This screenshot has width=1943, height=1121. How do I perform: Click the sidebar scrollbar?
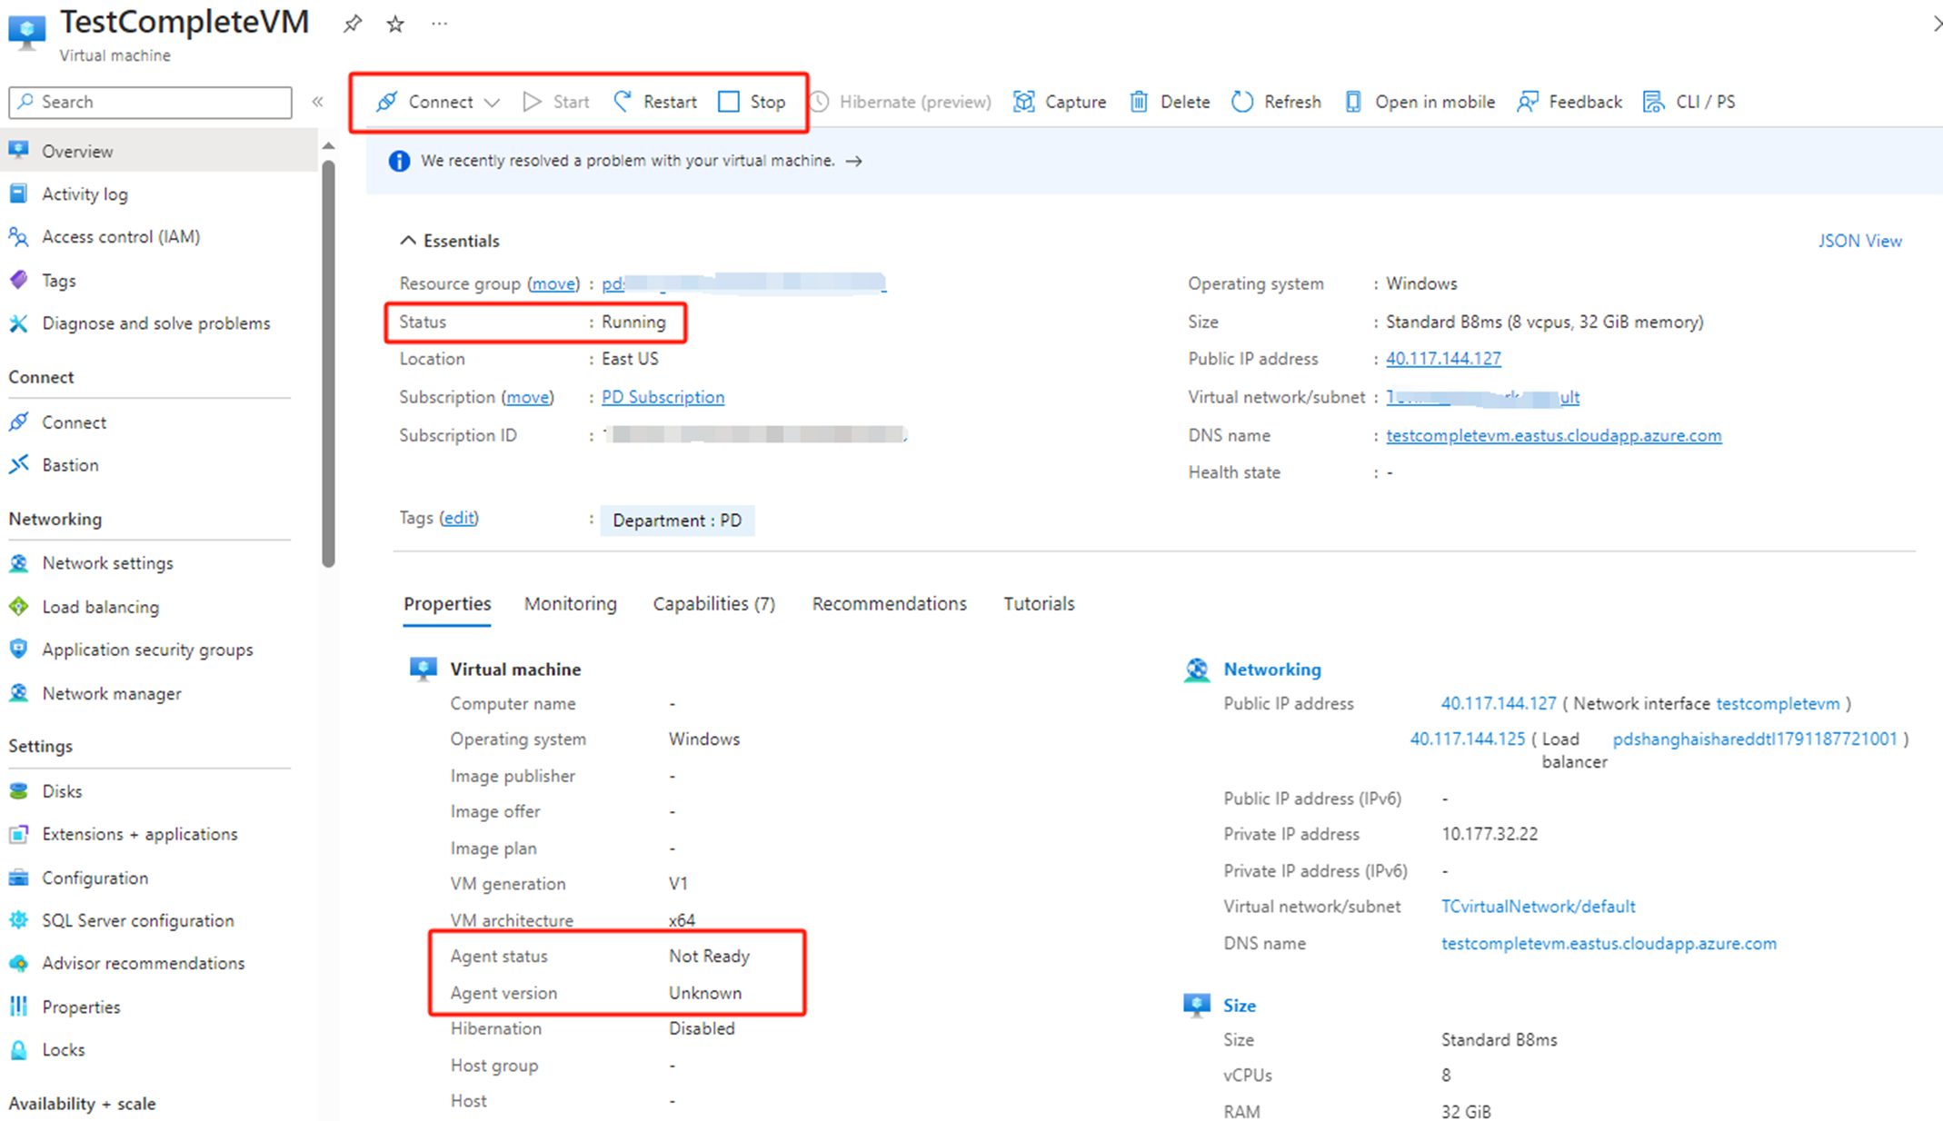pyautogui.click(x=329, y=363)
